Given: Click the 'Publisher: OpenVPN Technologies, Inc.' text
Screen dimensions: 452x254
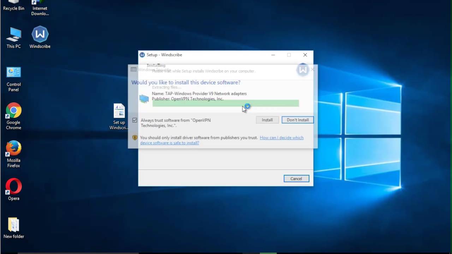Looking at the screenshot, I should tap(188, 99).
